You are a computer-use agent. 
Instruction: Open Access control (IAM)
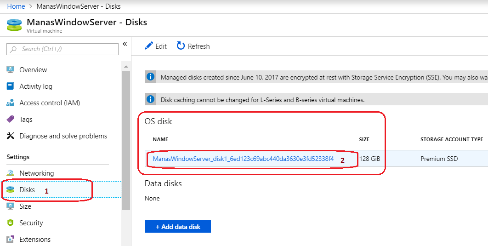pos(50,103)
